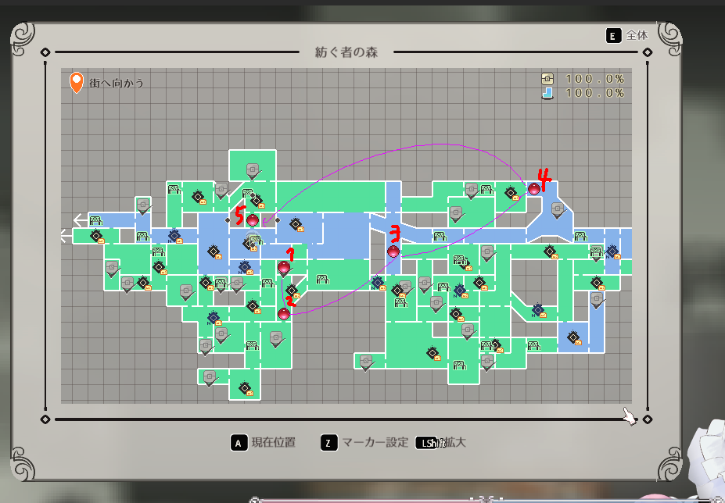
Task: Select the gray checked marker in the topmost map room
Action: pyautogui.click(x=253, y=171)
